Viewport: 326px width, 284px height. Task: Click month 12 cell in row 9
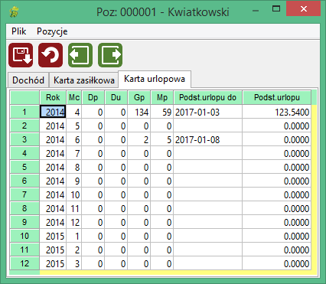pos(74,222)
